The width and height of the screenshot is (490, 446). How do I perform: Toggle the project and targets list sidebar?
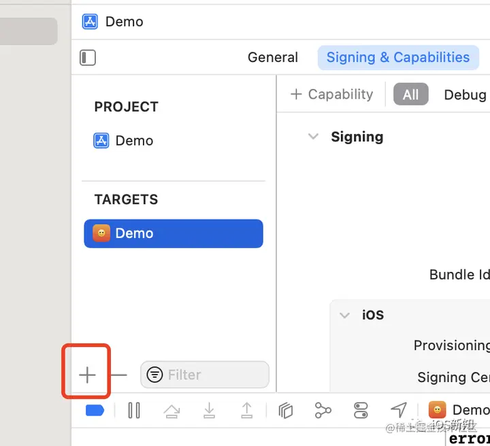point(88,58)
